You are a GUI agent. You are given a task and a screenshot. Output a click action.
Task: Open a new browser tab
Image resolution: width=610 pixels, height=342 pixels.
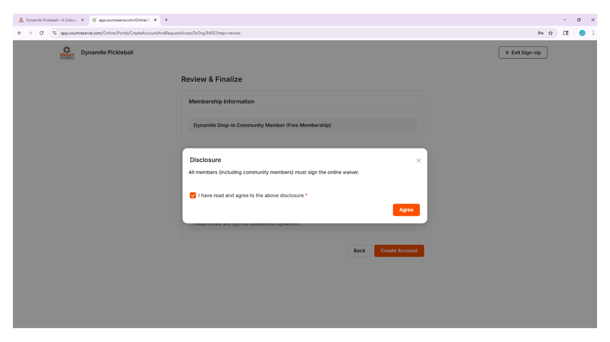(166, 20)
